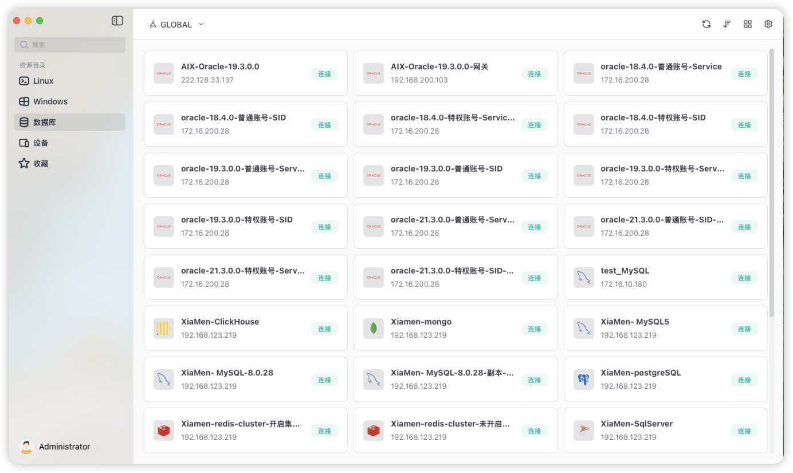The height and width of the screenshot is (473, 793).
Task: Click the XiaMen-ClickHouse database icon
Action: pyautogui.click(x=163, y=328)
